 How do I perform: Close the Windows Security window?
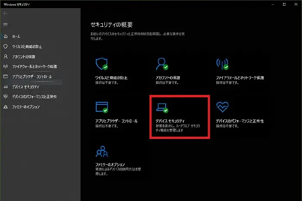point(296,4)
